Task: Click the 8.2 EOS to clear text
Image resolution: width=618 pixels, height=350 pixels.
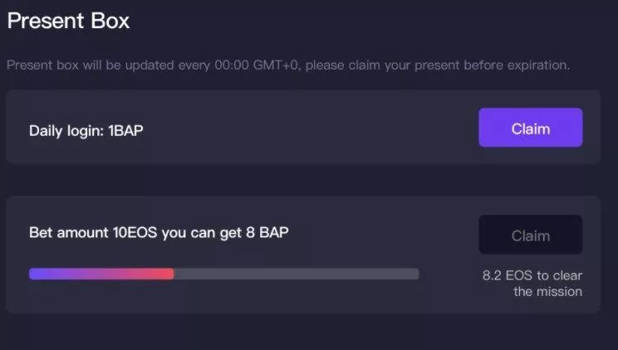Action: [532, 275]
